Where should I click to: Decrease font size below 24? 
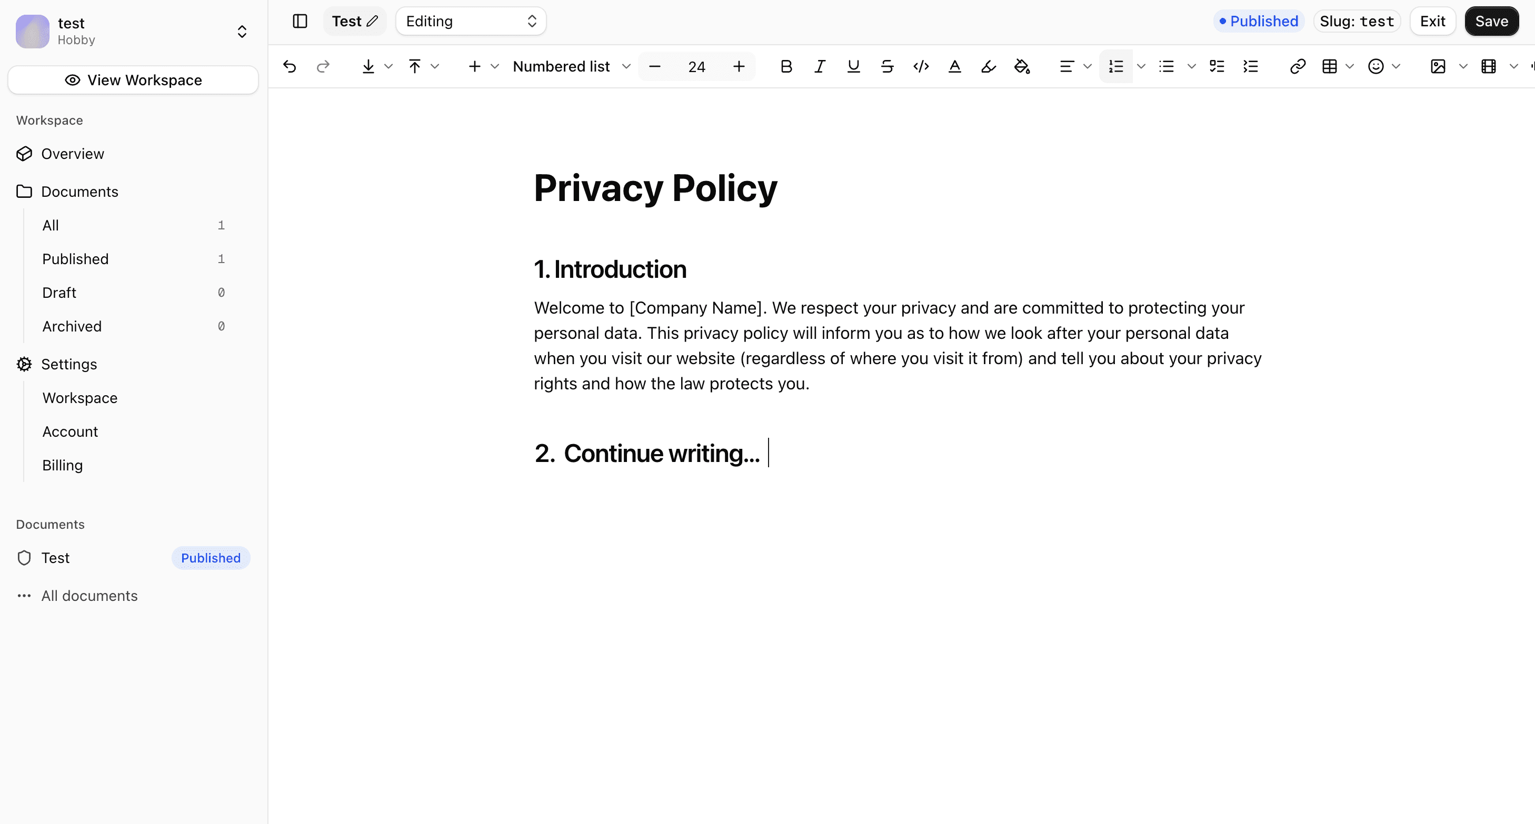click(654, 66)
